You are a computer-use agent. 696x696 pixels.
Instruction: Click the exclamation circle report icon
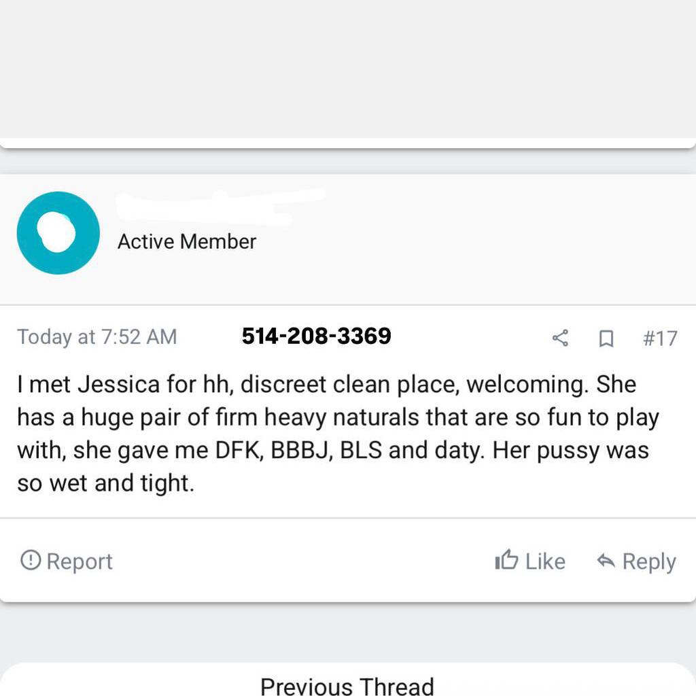[31, 561]
